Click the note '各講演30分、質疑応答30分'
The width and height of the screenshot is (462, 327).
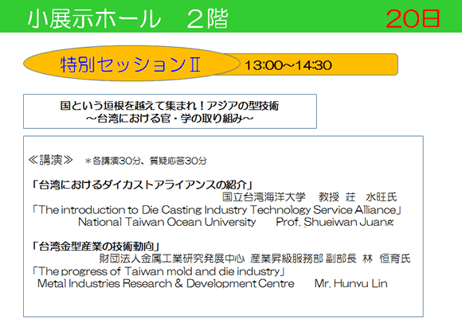(146, 161)
